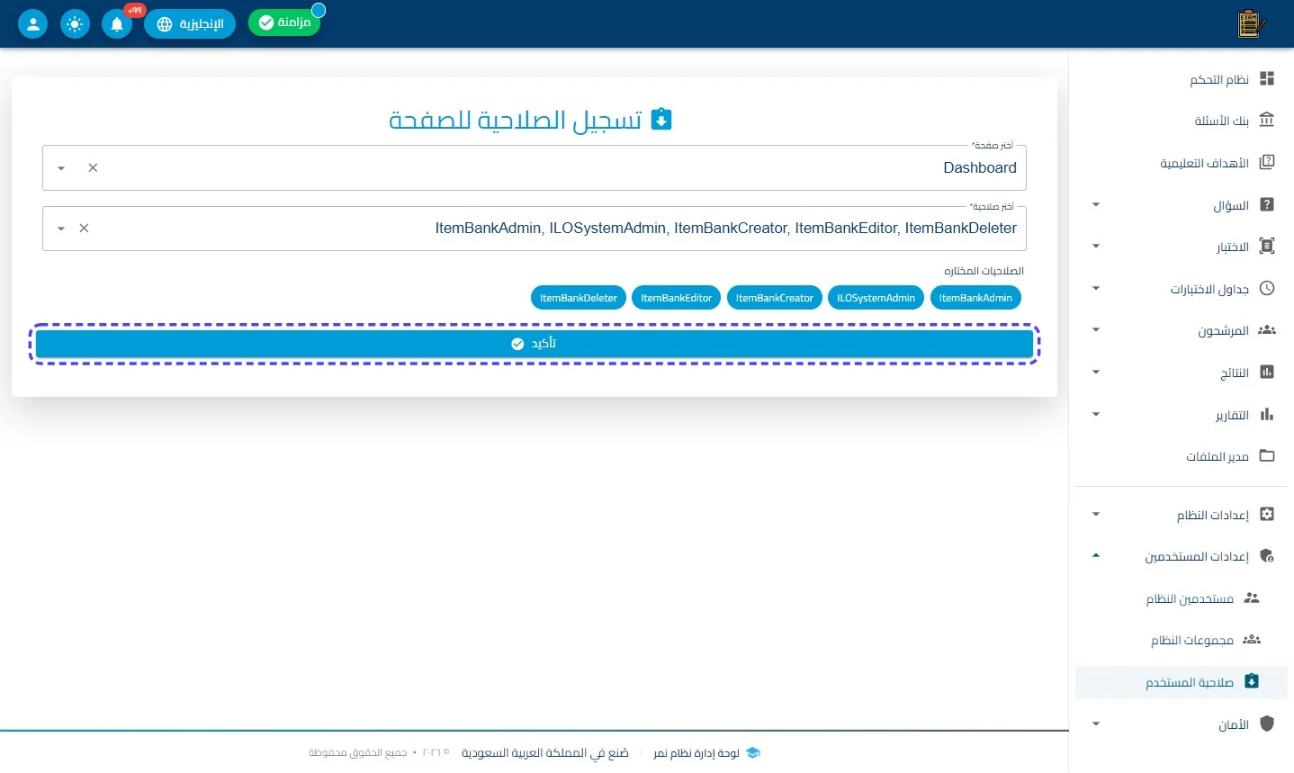Click the الاختبار exam icon
This screenshot has height=773, width=1294.
[1267, 247]
